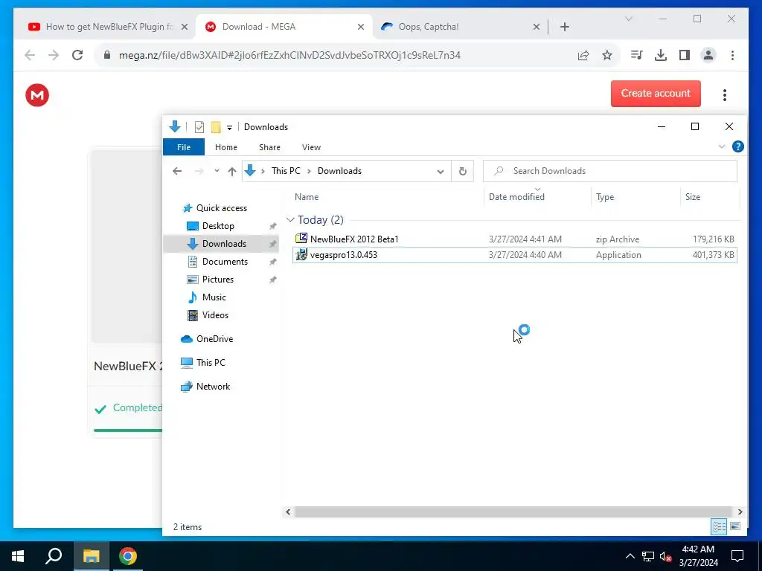762x571 pixels.
Task: Collapse the Today (2) group
Action: [291, 220]
